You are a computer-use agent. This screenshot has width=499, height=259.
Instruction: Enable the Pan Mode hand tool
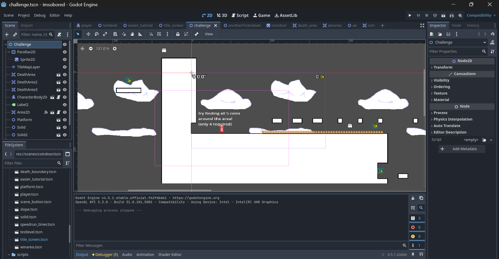click(x=132, y=34)
